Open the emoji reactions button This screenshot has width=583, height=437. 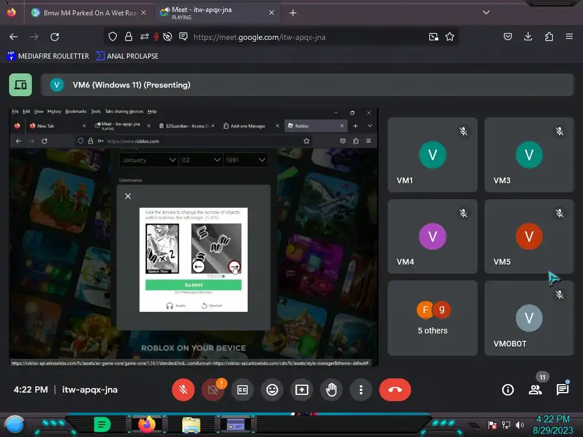[x=272, y=390]
